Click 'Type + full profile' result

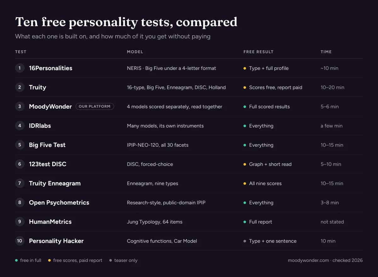pyautogui.click(x=269, y=68)
